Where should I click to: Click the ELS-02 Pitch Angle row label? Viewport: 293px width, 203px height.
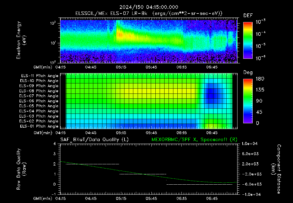39,121
